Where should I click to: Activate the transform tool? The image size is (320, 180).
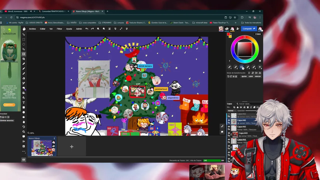(x=24, y=54)
